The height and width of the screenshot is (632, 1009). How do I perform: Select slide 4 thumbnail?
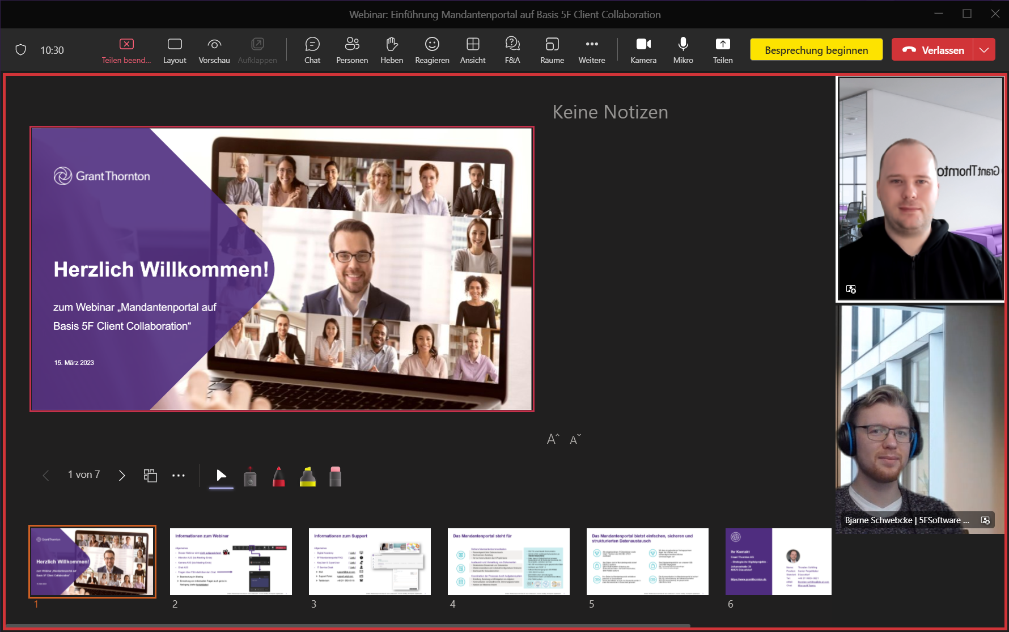point(508,561)
